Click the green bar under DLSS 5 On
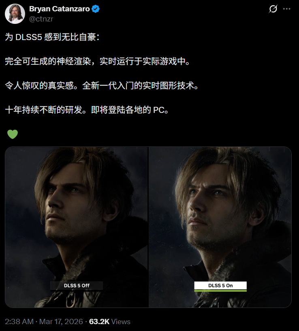 (x=220, y=291)
